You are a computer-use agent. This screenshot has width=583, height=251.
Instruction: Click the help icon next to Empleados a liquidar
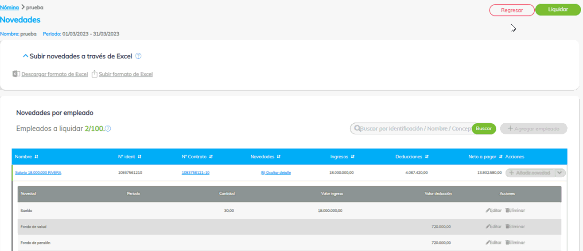108,129
